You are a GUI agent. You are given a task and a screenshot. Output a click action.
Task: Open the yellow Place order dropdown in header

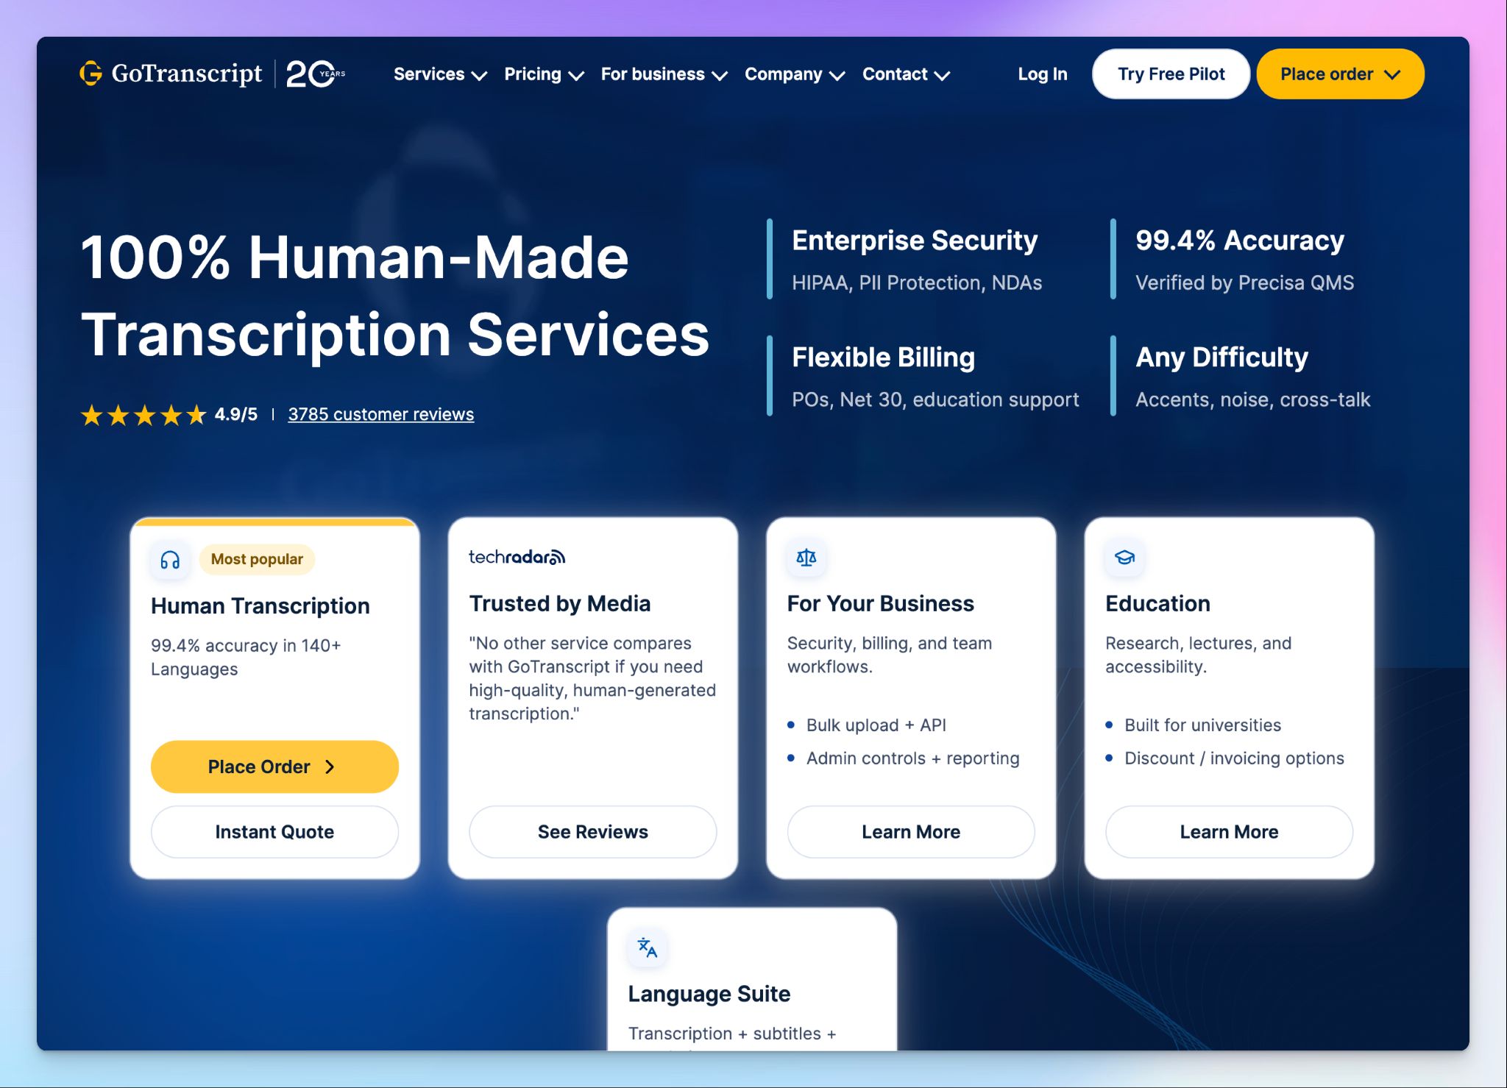coord(1340,74)
